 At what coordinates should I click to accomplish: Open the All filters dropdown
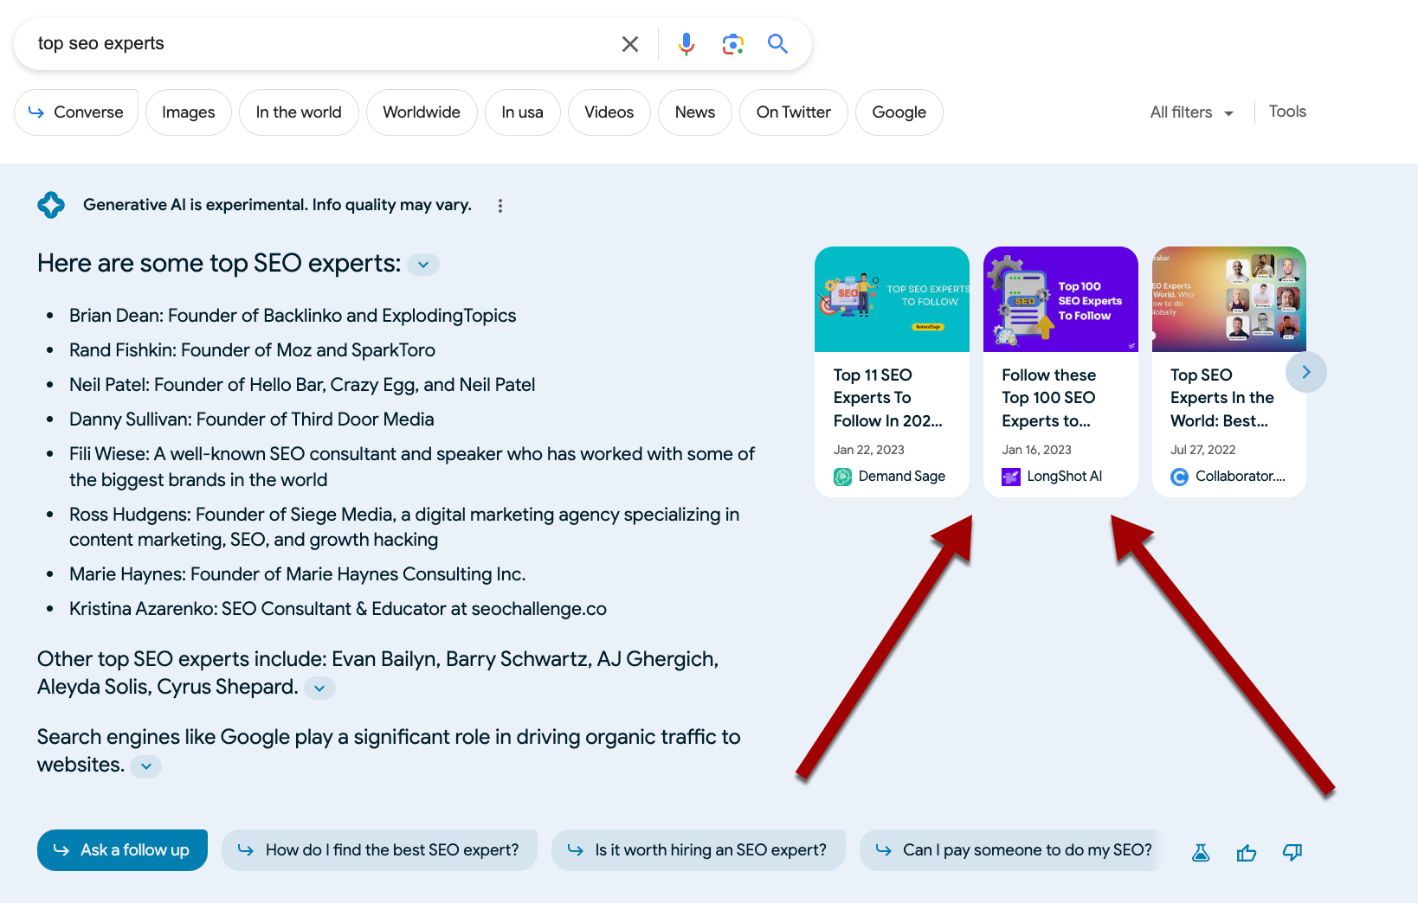(1191, 112)
